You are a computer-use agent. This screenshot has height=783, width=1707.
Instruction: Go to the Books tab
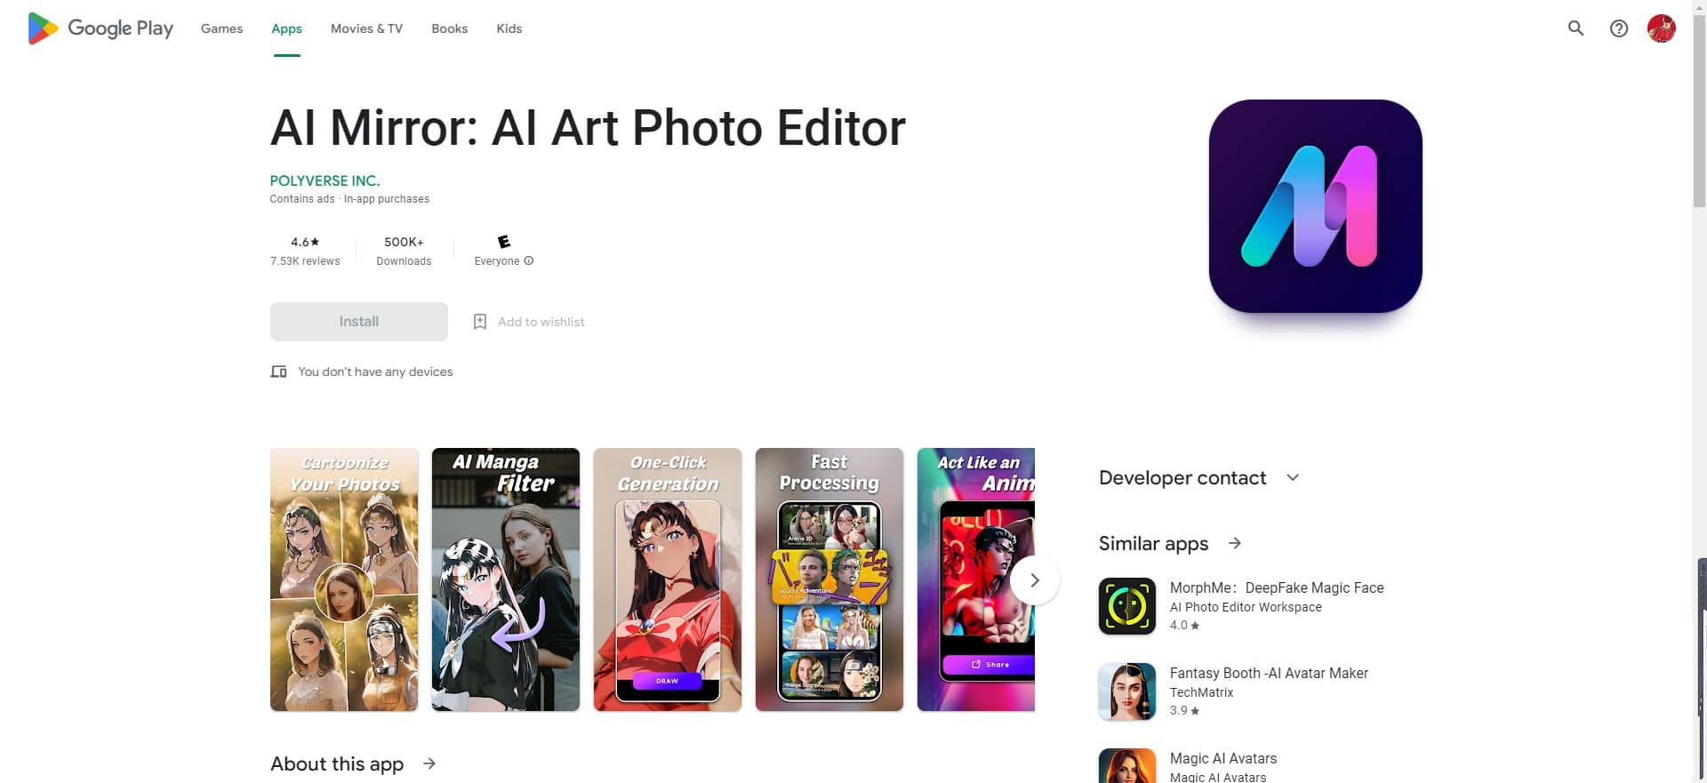click(x=449, y=28)
